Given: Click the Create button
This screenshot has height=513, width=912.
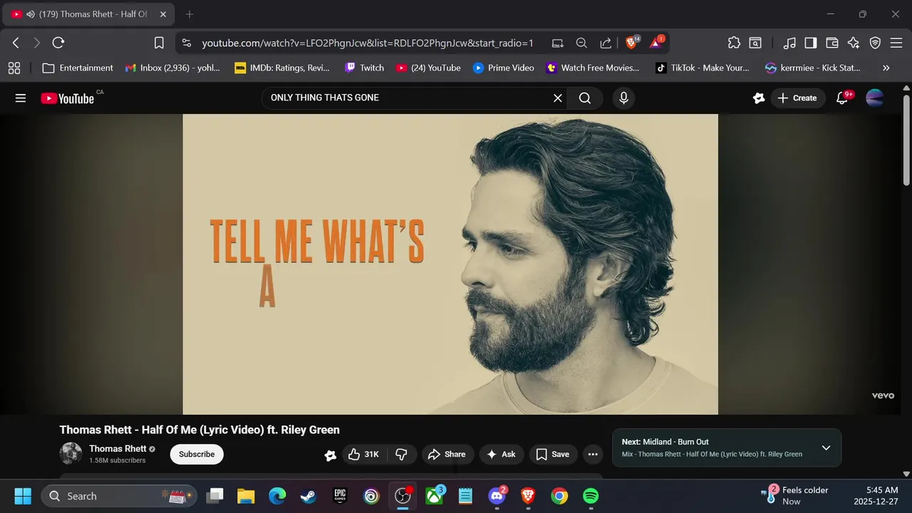Looking at the screenshot, I should click(x=798, y=98).
